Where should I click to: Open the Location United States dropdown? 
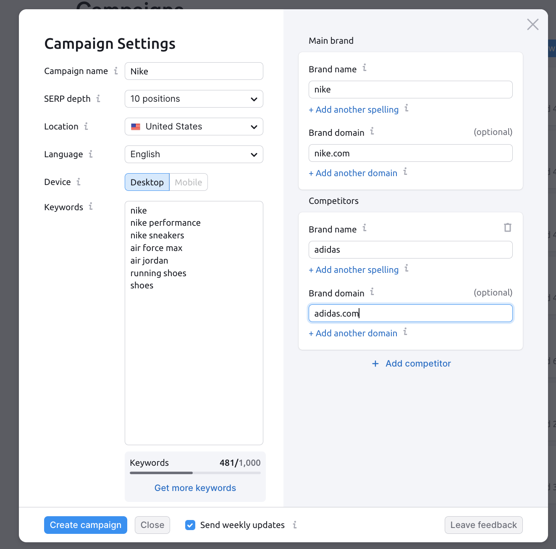coord(194,127)
